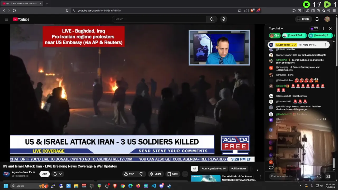Viewport: 338px width, 190px height.
Task: Show hidden system tray icons
Action: point(301,186)
